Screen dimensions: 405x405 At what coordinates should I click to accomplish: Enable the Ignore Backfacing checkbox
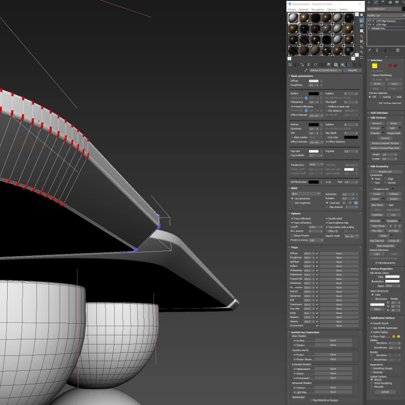coord(371,75)
